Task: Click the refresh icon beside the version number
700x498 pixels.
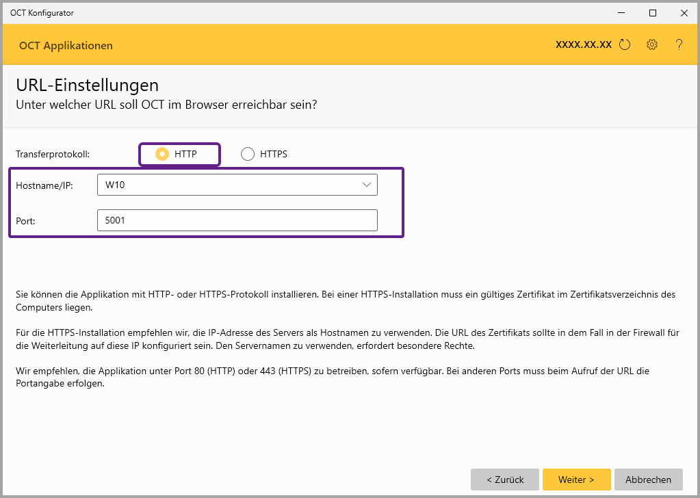Action: (x=624, y=45)
